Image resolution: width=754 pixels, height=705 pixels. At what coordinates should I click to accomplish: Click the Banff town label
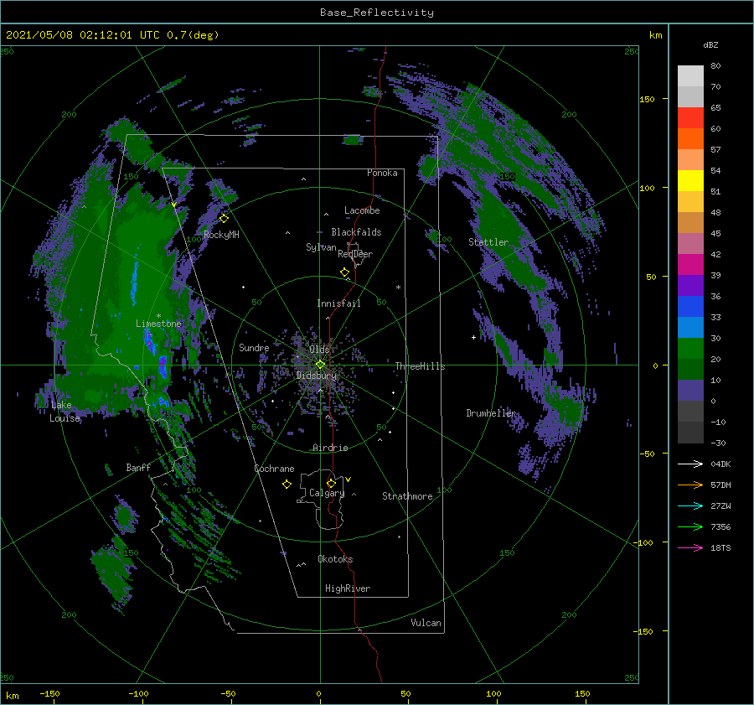tap(138, 467)
